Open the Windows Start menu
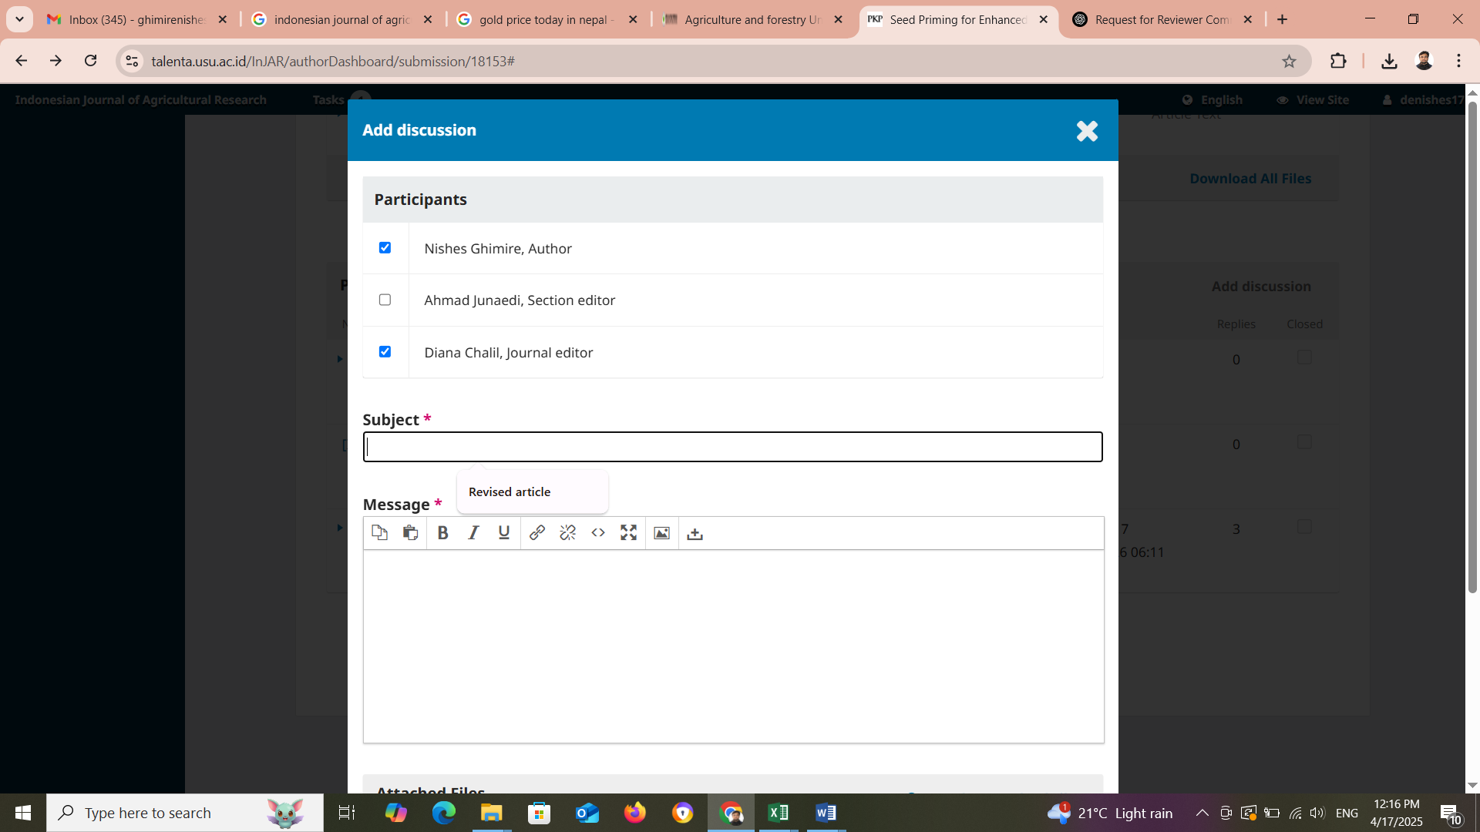1480x832 pixels. click(x=22, y=813)
